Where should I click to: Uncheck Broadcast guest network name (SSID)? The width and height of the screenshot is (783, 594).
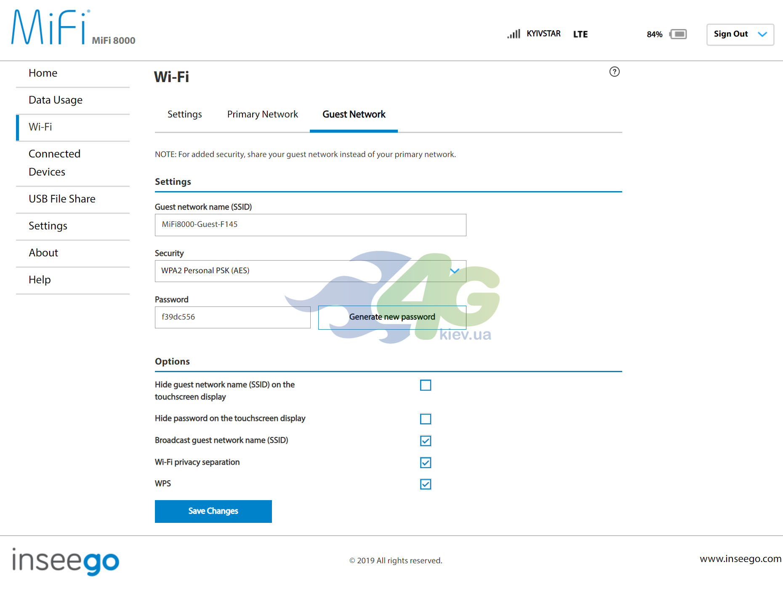426,441
